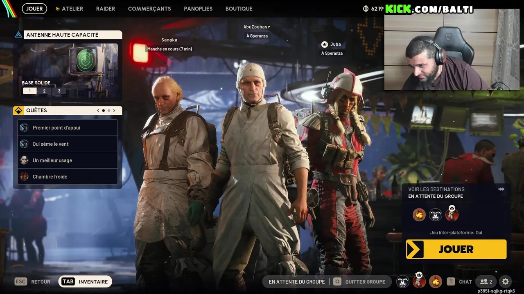Click the Base Solide label
This screenshot has height=294, width=524.
point(36,82)
